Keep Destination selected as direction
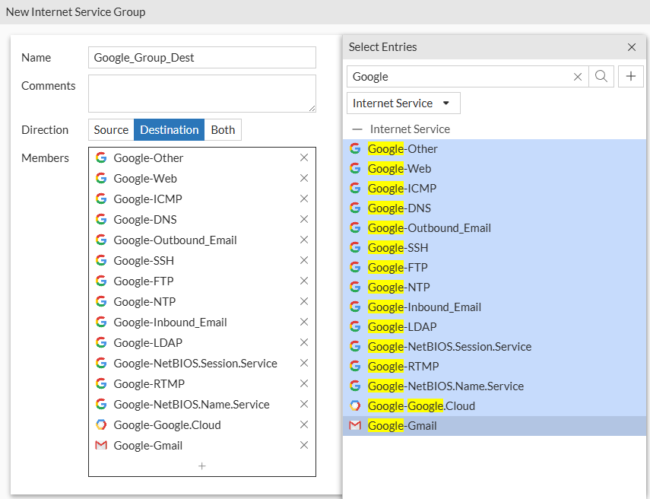This screenshot has width=650, height=499. [x=169, y=129]
